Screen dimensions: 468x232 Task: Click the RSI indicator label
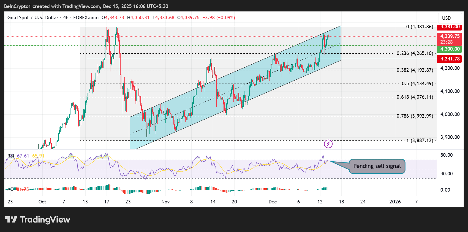click(10, 156)
